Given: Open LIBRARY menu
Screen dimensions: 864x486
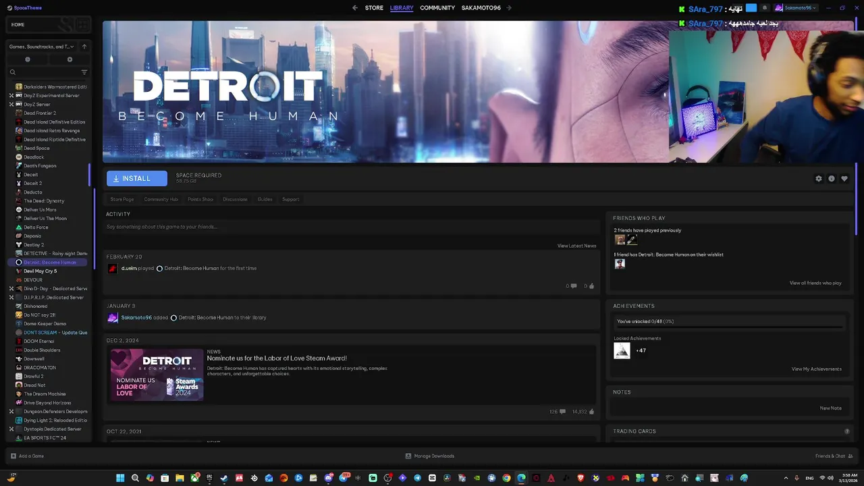Looking at the screenshot, I should tap(402, 8).
